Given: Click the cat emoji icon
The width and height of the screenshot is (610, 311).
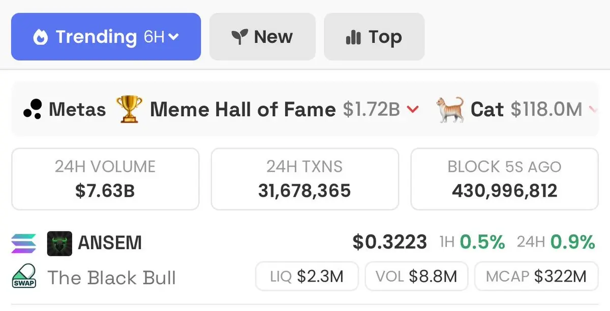Looking at the screenshot, I should (x=450, y=109).
